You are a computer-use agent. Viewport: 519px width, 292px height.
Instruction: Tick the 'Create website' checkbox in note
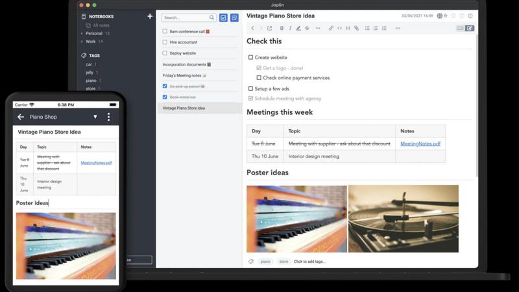(x=251, y=58)
